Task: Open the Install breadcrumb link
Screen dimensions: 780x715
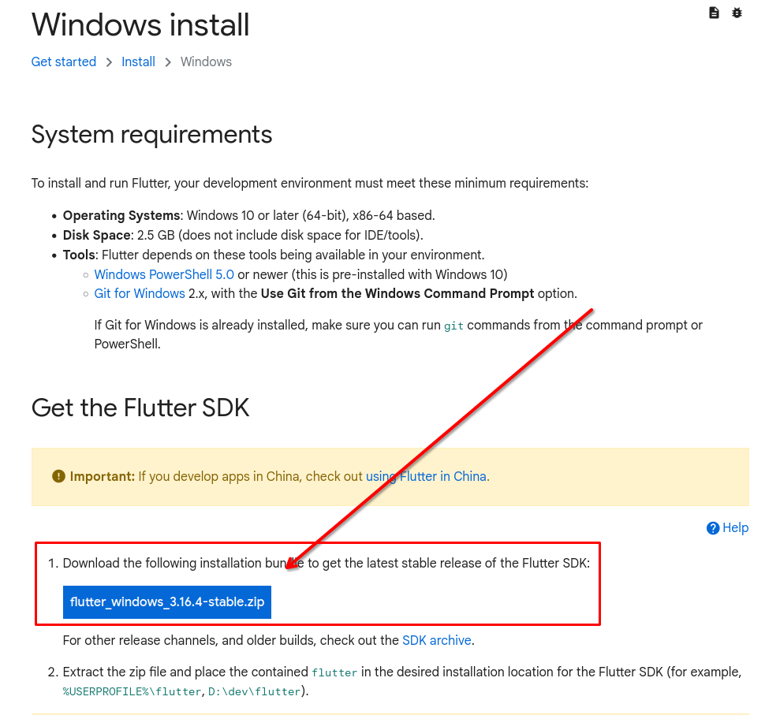Action: pyautogui.click(x=138, y=61)
